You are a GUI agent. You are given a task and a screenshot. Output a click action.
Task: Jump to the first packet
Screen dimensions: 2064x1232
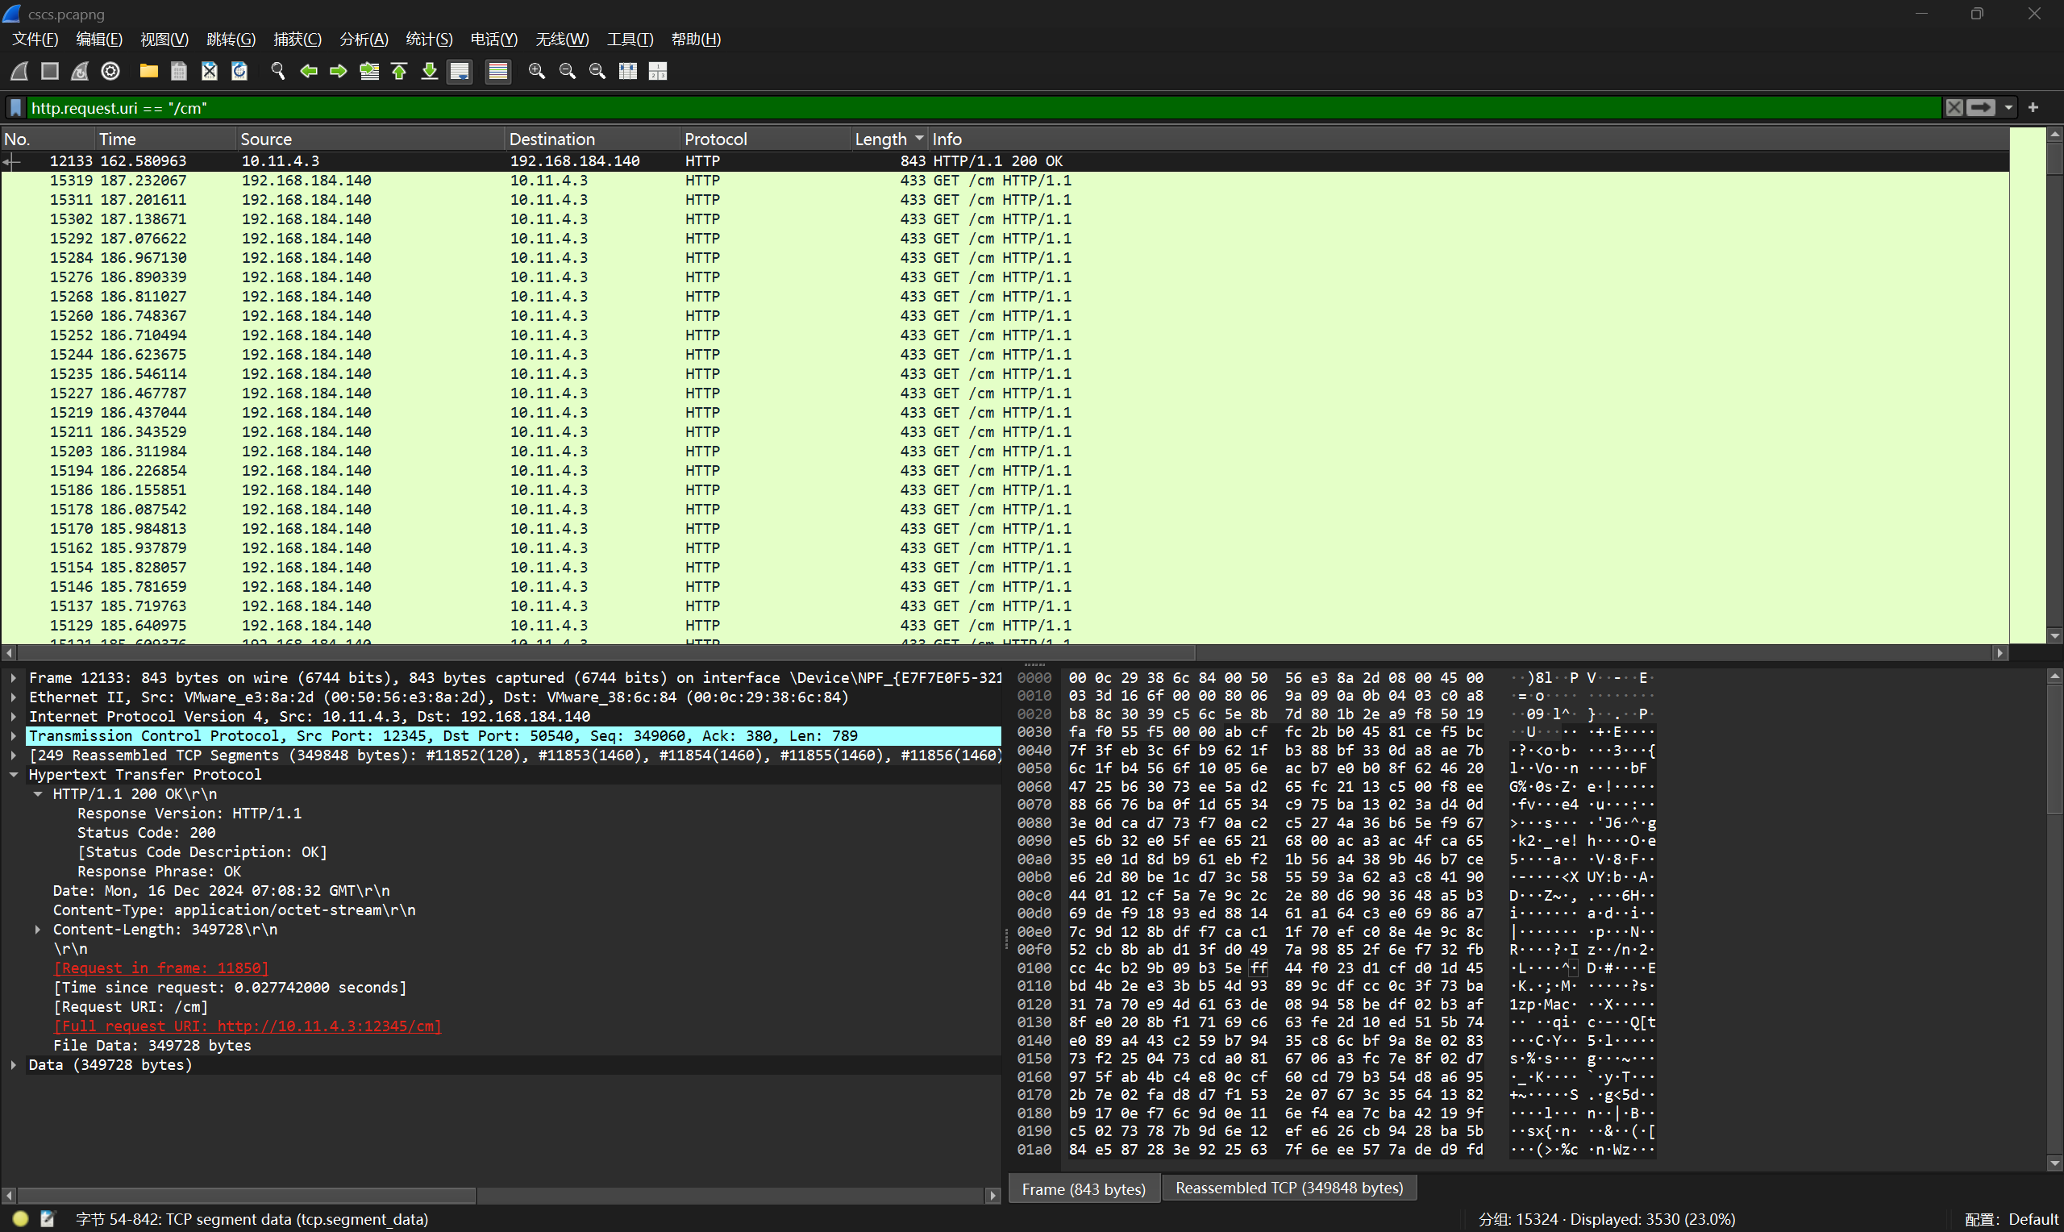point(399,72)
